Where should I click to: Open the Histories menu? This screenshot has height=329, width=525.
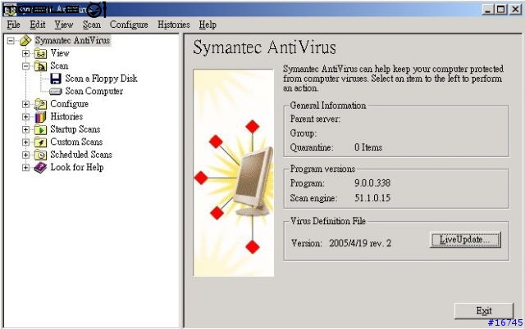pyautogui.click(x=174, y=25)
